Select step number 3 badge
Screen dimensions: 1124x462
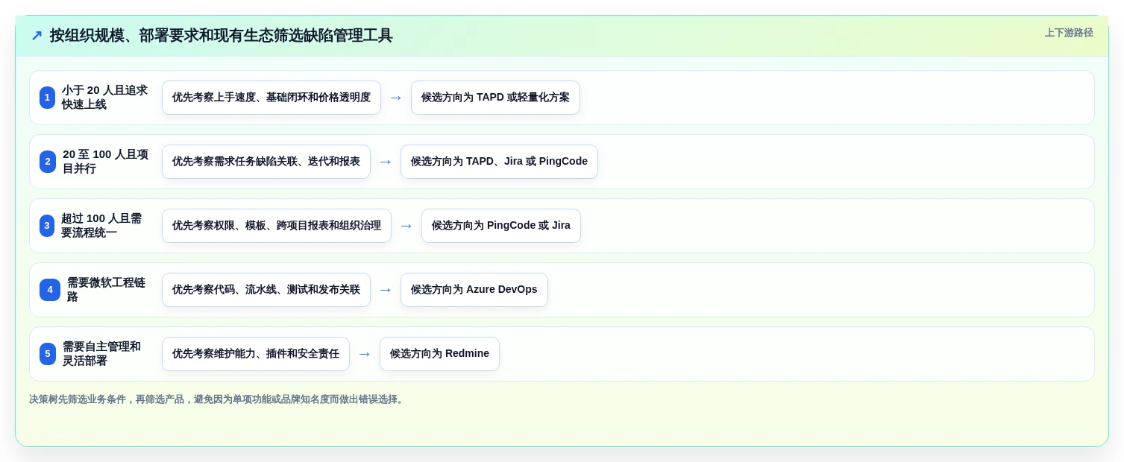point(47,226)
